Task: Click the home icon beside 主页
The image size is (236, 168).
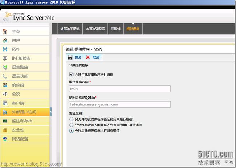Action: (x=5, y=31)
